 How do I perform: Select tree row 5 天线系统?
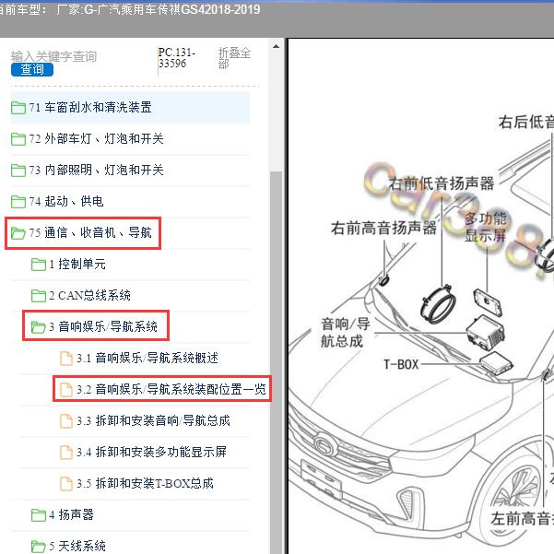[x=130, y=543]
